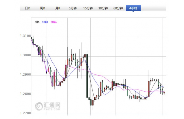Switch to the 15分钟 interval tab
Viewport: 184px width, 119px height.
click(88, 8)
